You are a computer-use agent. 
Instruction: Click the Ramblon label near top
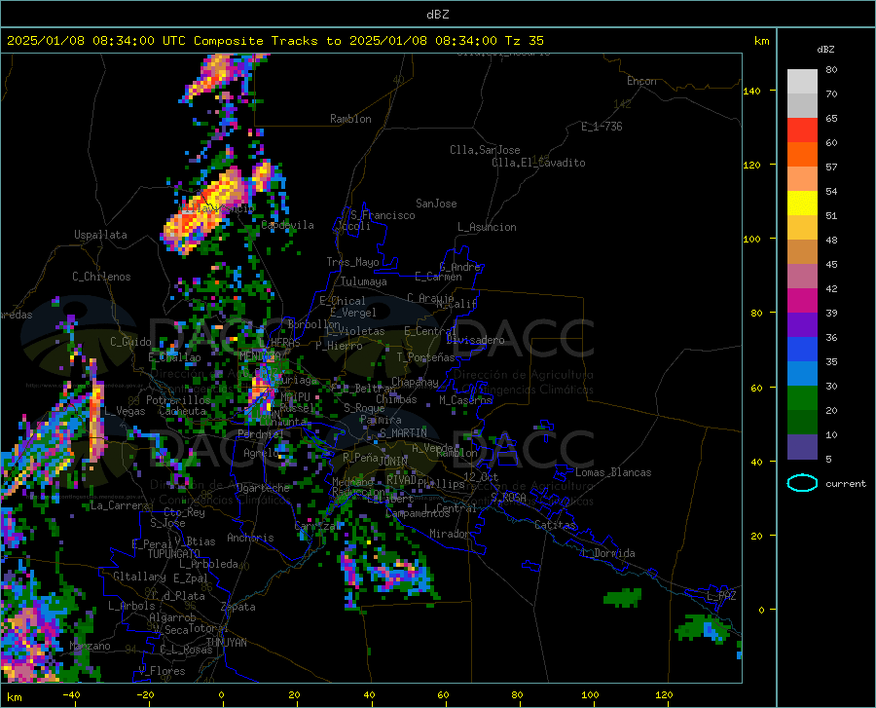click(x=350, y=119)
